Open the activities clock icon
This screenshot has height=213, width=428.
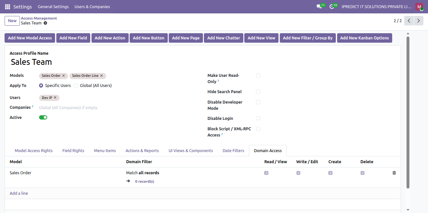332,7
